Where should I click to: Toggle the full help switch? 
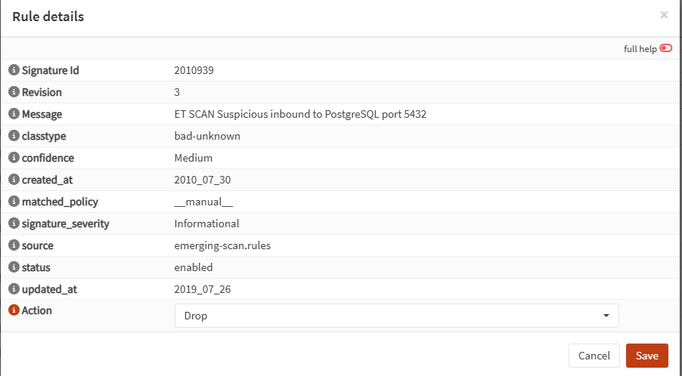[x=666, y=48]
